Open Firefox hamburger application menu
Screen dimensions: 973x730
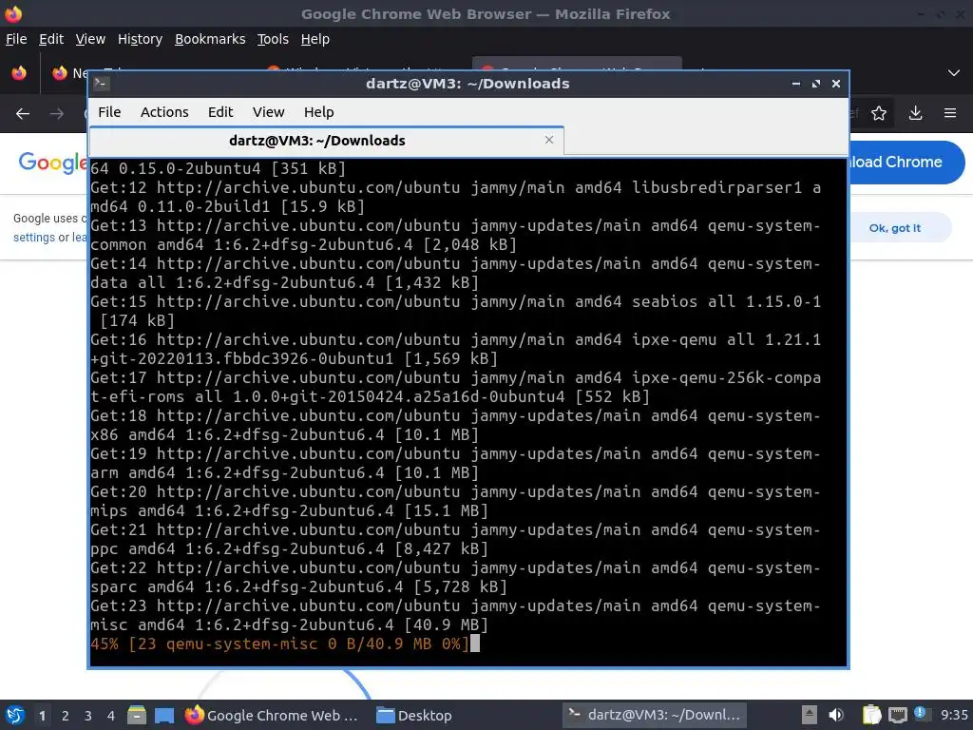click(x=950, y=113)
